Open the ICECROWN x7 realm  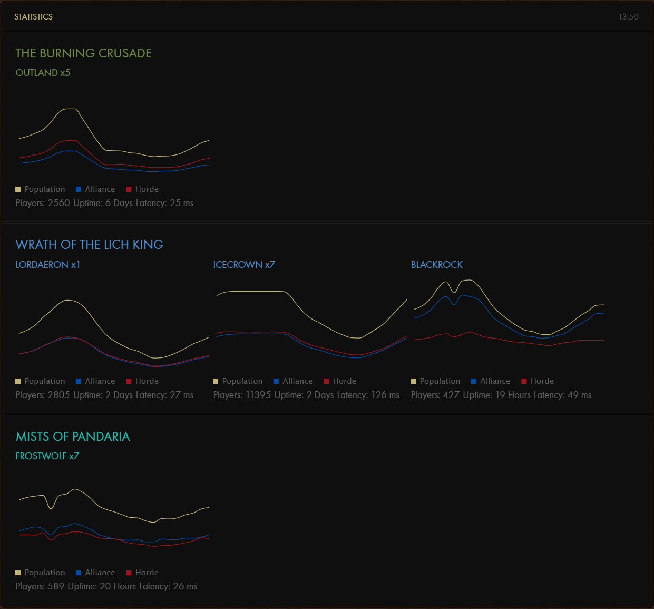[x=244, y=265]
